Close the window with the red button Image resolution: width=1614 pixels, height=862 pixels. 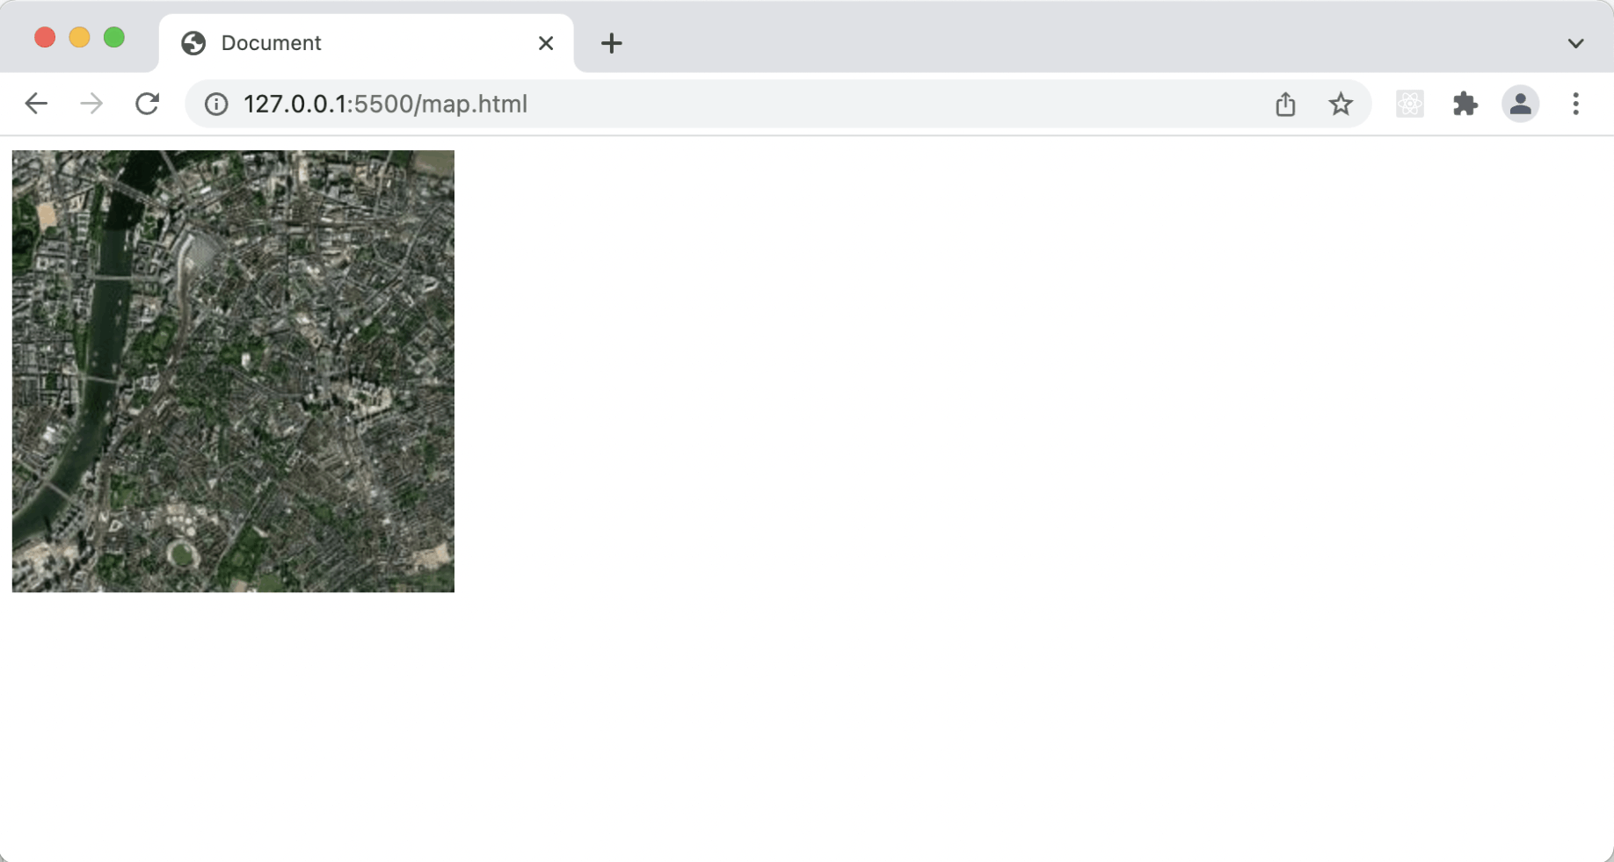(45, 37)
